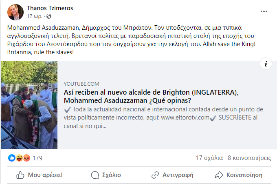
Task: Click the public globe privacy icon
Action: (49, 16)
